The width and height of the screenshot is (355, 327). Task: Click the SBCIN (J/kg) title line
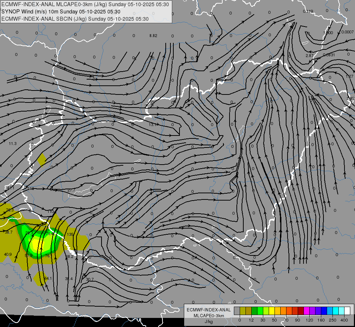pos(75,19)
